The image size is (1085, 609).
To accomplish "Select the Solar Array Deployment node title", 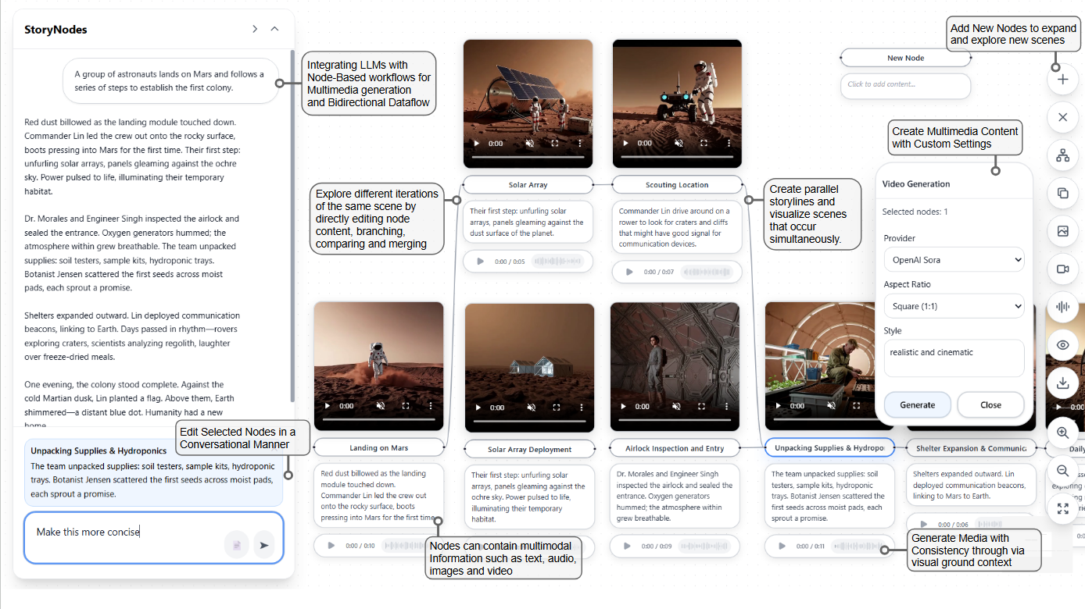I will pyautogui.click(x=529, y=450).
